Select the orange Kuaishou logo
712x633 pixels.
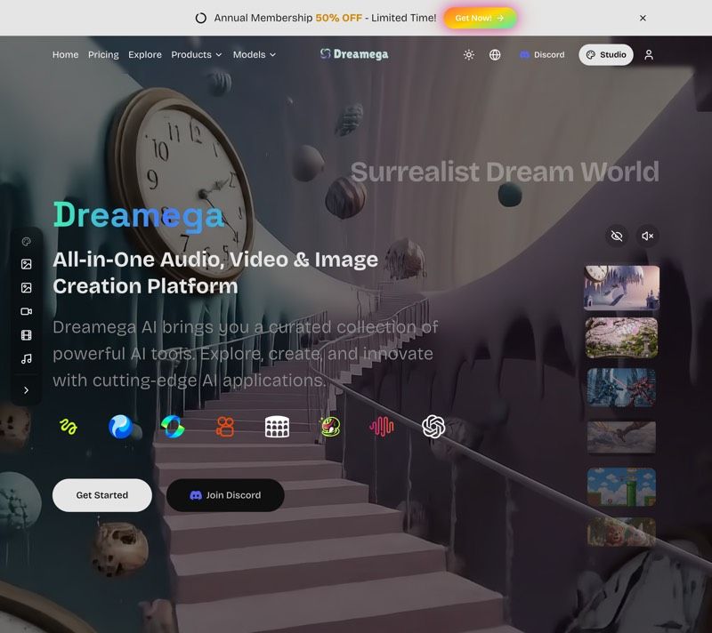click(x=226, y=427)
